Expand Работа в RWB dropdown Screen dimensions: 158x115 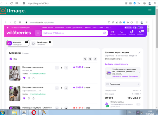[x=99, y=27]
